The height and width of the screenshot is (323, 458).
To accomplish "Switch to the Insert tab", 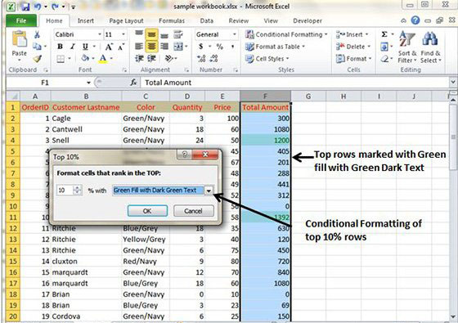I will pos(86,20).
